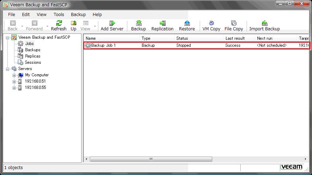Image resolution: width=312 pixels, height=175 pixels.
Task: Open File Copy tool
Action: click(234, 23)
